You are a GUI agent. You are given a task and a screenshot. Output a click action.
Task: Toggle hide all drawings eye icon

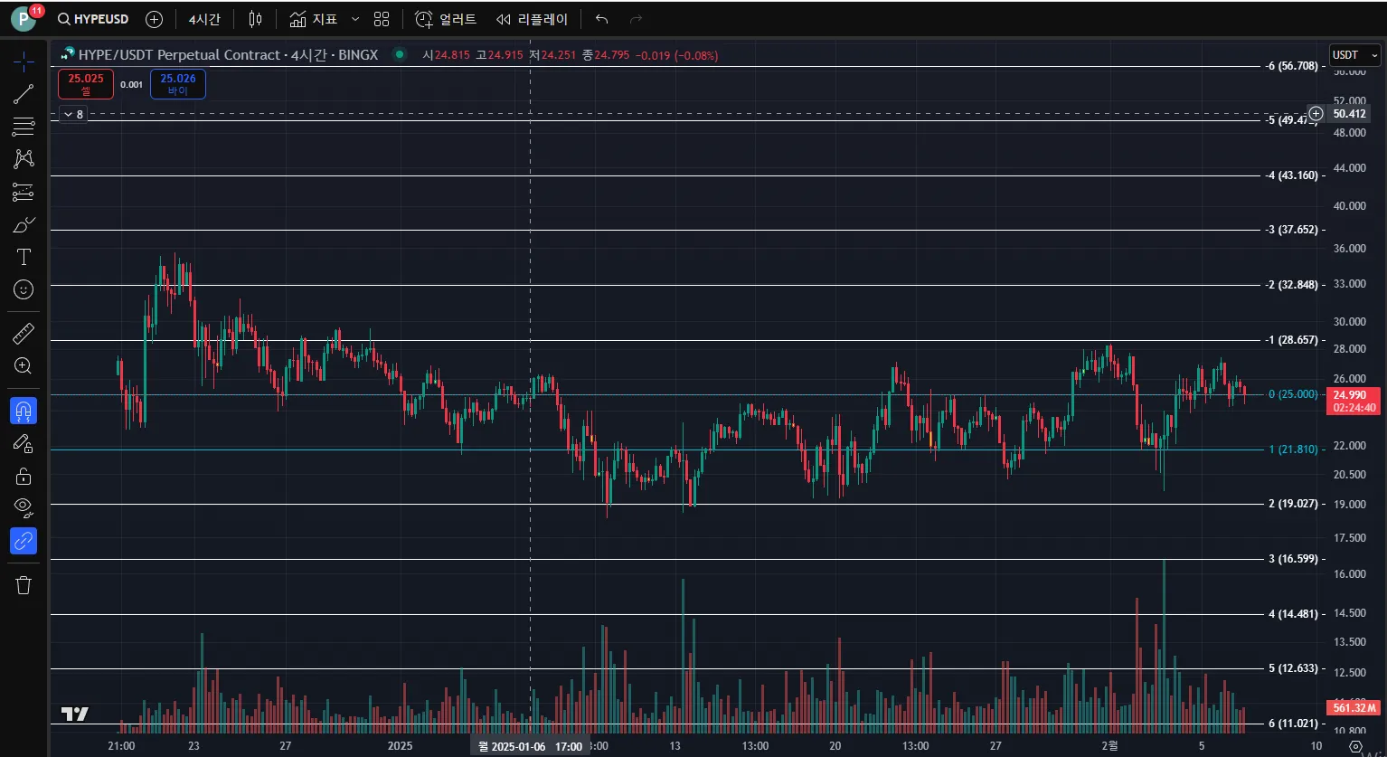click(24, 507)
